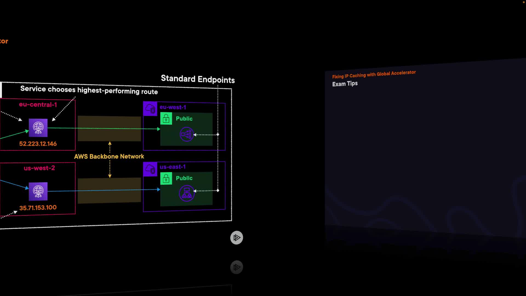Click the bright Pluralsight play logo
This screenshot has height=296, width=526.
[236, 238]
